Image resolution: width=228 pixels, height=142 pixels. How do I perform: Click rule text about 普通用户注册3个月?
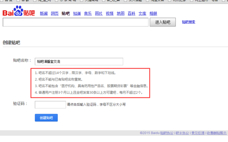tap(89, 93)
